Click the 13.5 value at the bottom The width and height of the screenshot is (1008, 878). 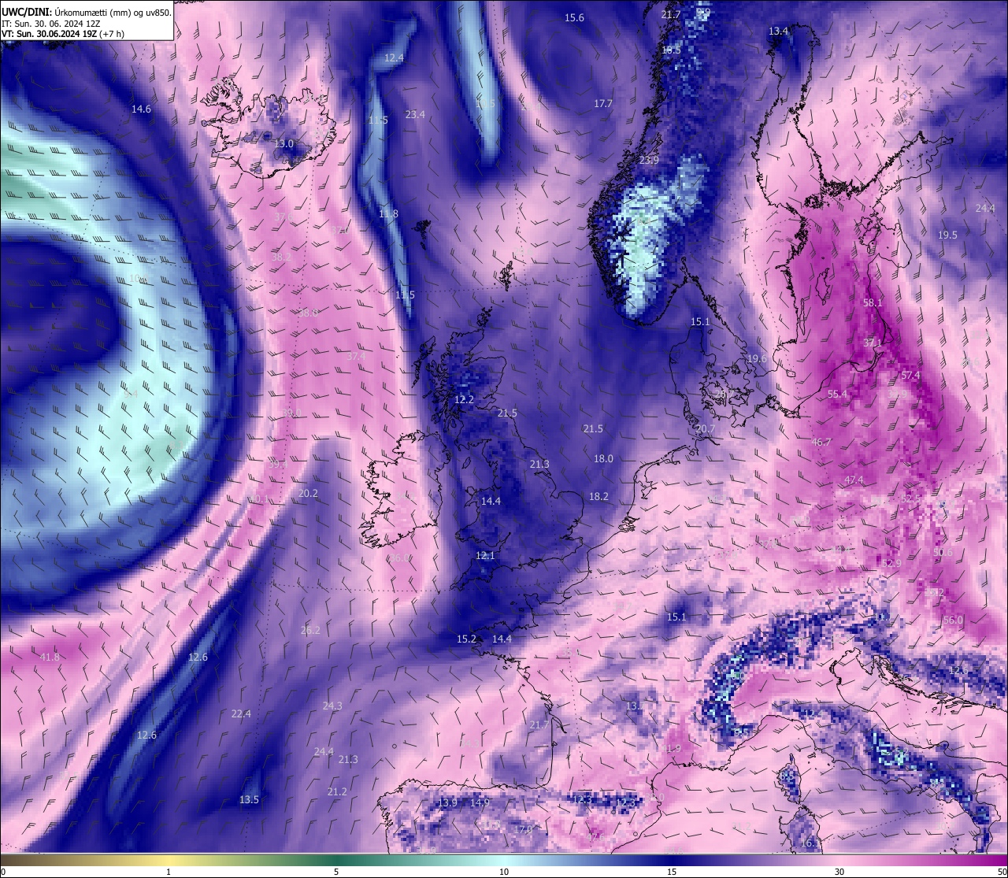249,800
